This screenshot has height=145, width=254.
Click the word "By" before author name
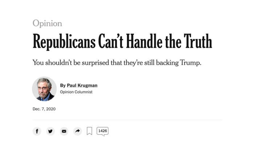tap(63, 86)
